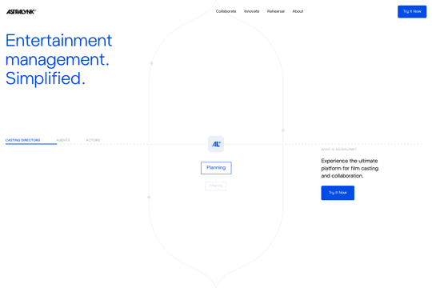Click Try It Now in the header
Image resolution: width=432 pixels, height=288 pixels.
412,11
